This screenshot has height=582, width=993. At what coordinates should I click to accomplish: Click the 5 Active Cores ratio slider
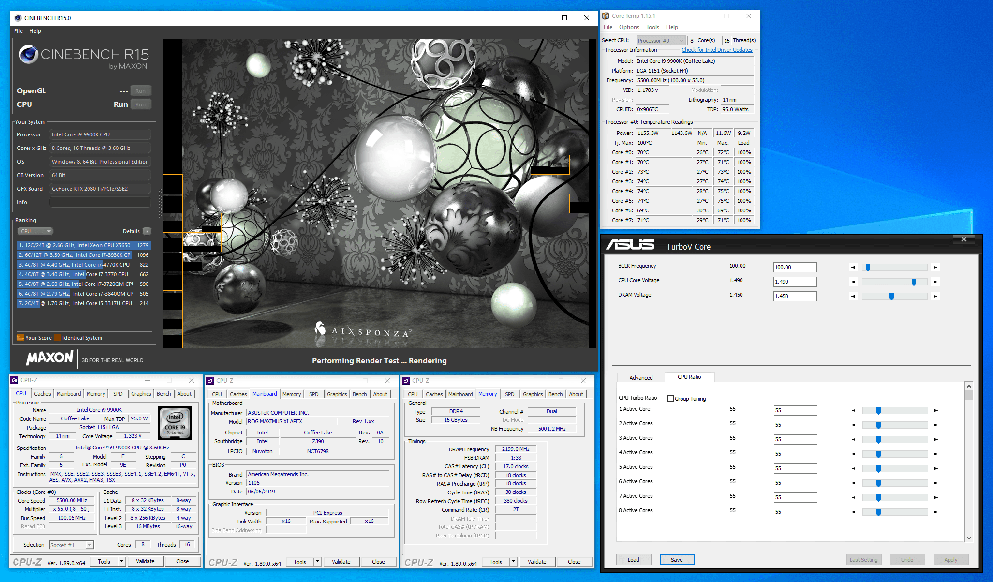(895, 469)
